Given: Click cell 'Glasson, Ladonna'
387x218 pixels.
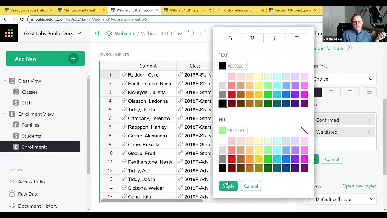Looking at the screenshot, I should (148, 101).
